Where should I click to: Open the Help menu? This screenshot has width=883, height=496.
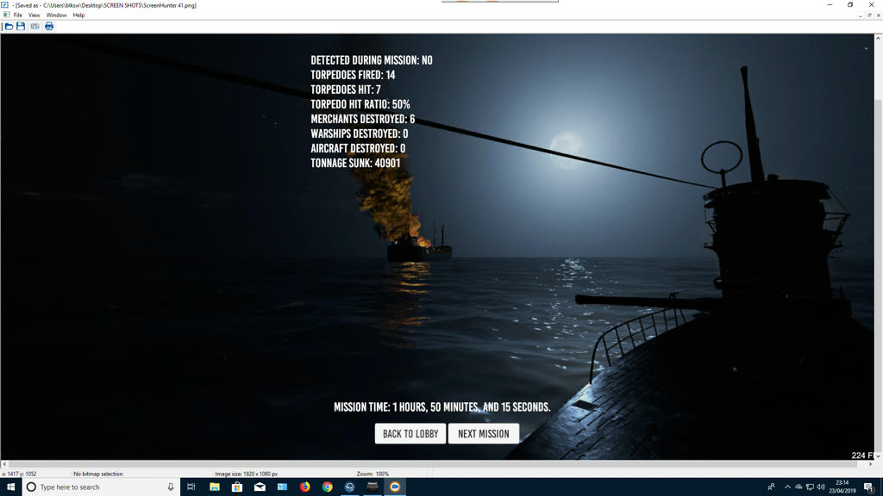point(78,15)
